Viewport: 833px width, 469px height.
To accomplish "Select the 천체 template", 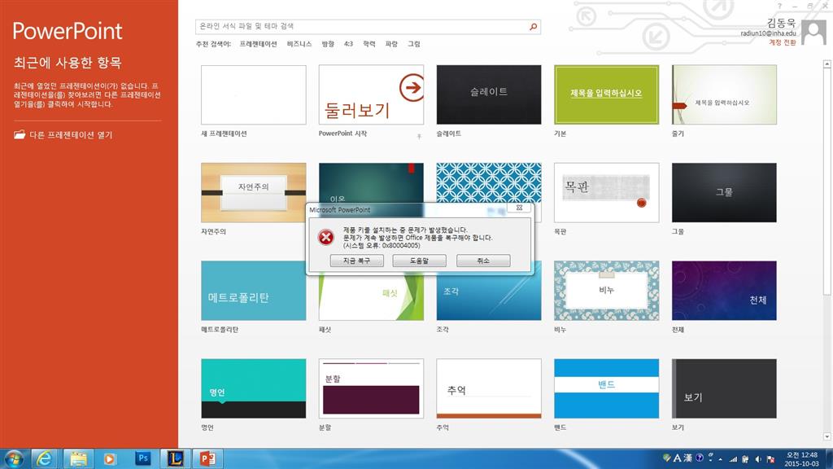I will [x=724, y=291].
